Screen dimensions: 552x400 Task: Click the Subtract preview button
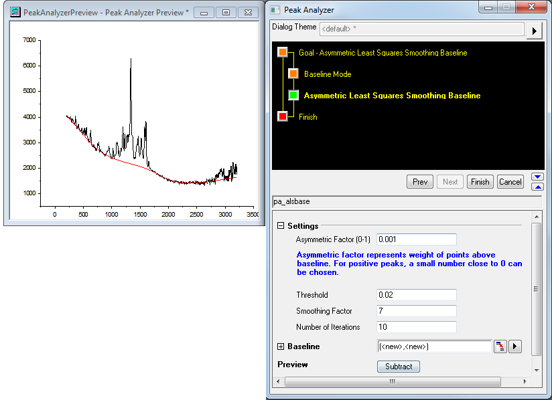399,367
